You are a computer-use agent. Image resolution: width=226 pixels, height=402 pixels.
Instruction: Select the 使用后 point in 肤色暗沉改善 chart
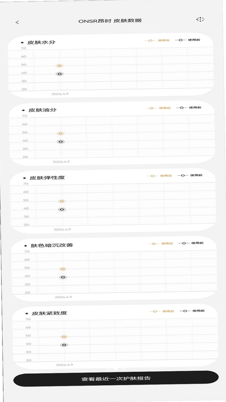63,269
